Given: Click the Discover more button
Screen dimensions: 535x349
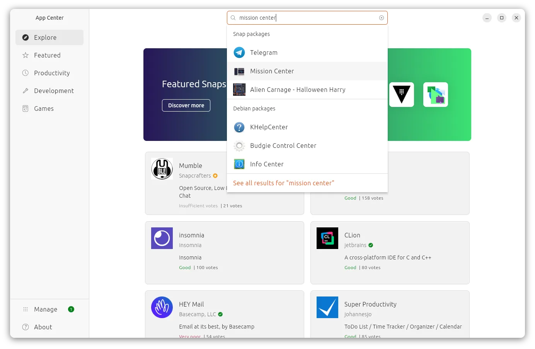Looking at the screenshot, I should coord(186,105).
